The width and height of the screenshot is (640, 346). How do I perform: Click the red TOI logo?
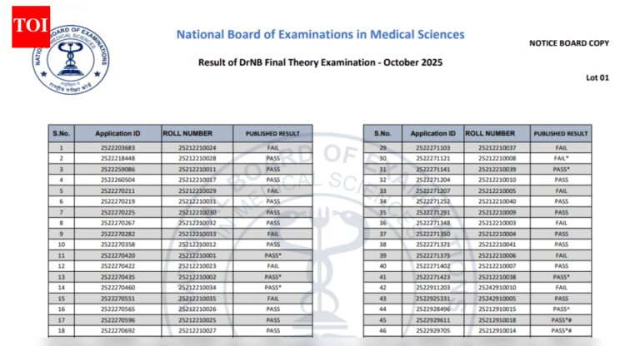coord(30,27)
